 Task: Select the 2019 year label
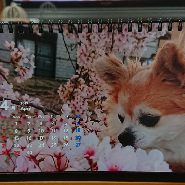[24, 103]
